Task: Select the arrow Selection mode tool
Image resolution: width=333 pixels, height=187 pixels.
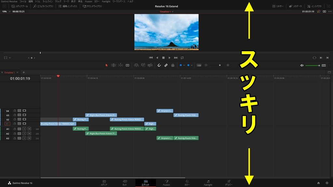Action: tap(106, 65)
